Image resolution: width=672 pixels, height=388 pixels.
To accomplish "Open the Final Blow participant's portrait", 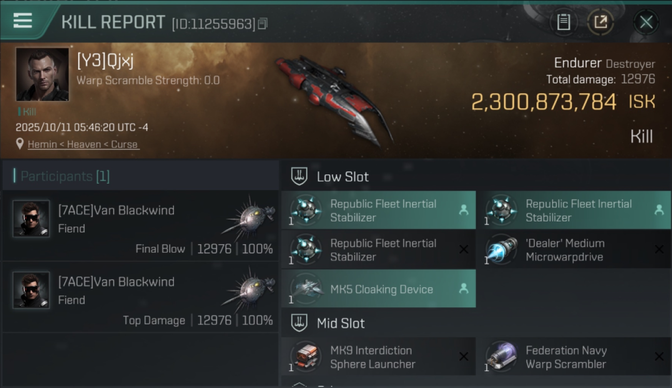I will point(31,219).
